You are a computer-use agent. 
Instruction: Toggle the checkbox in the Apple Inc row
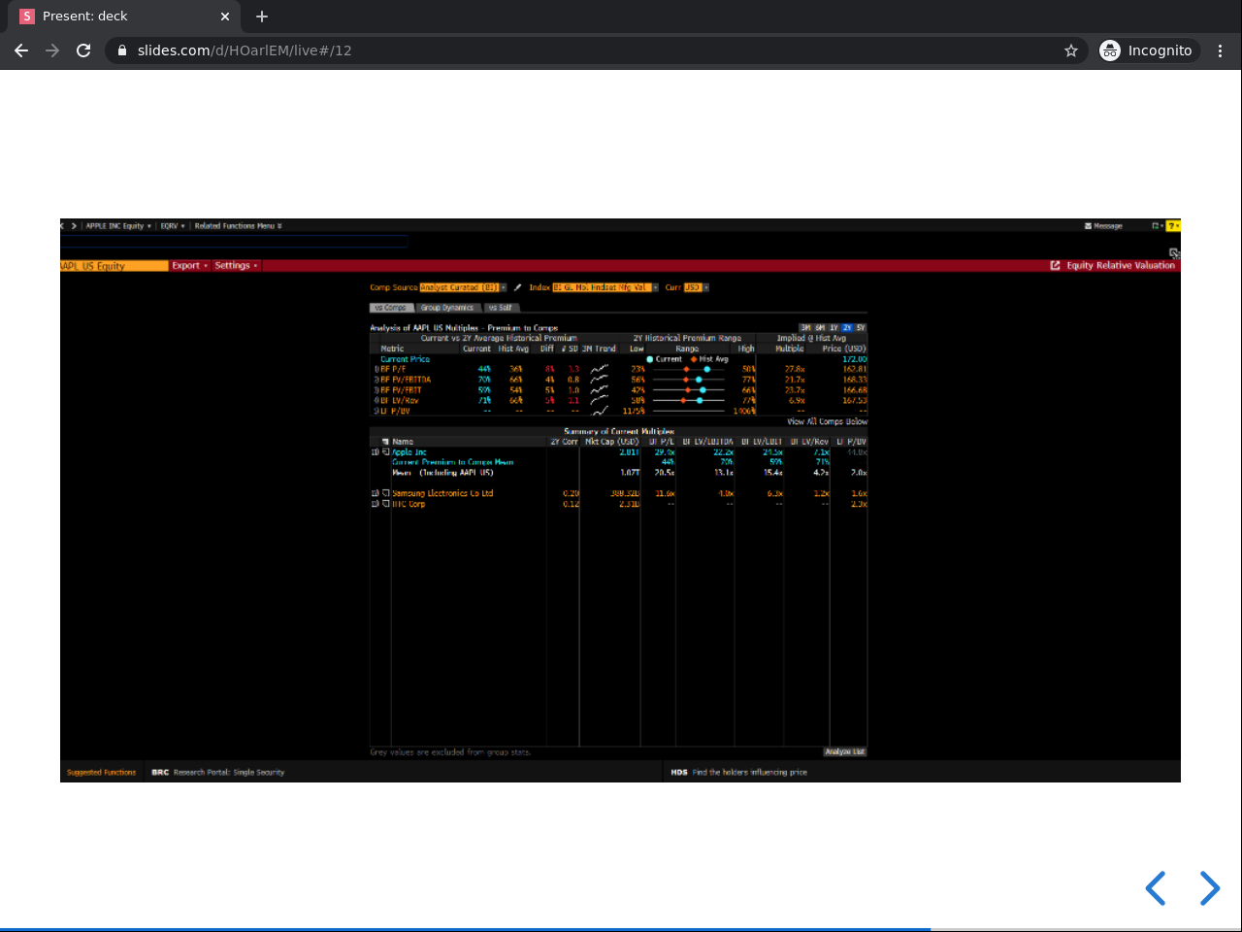point(386,452)
